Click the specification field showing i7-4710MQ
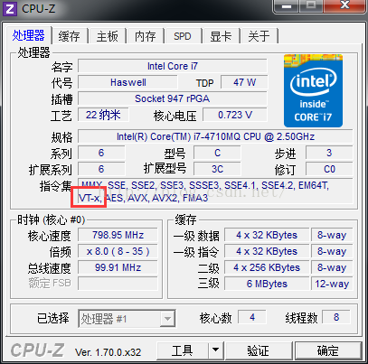The width and height of the screenshot is (368, 364). 215,136
